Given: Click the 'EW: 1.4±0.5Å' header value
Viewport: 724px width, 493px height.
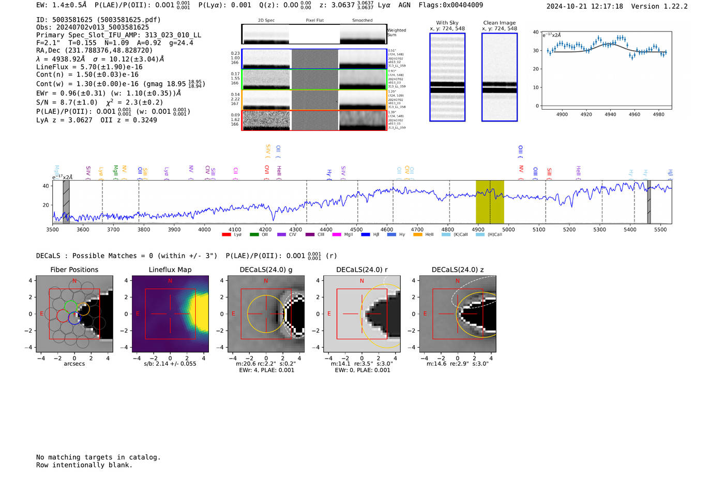Looking at the screenshot, I should tap(61, 5).
